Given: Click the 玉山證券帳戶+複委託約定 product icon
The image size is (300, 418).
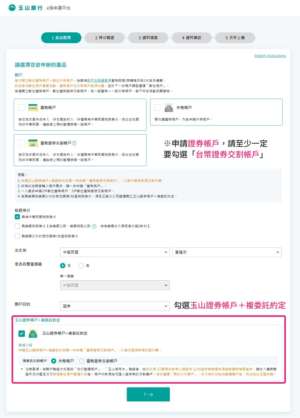Looking at the screenshot, I should coord(33,334).
